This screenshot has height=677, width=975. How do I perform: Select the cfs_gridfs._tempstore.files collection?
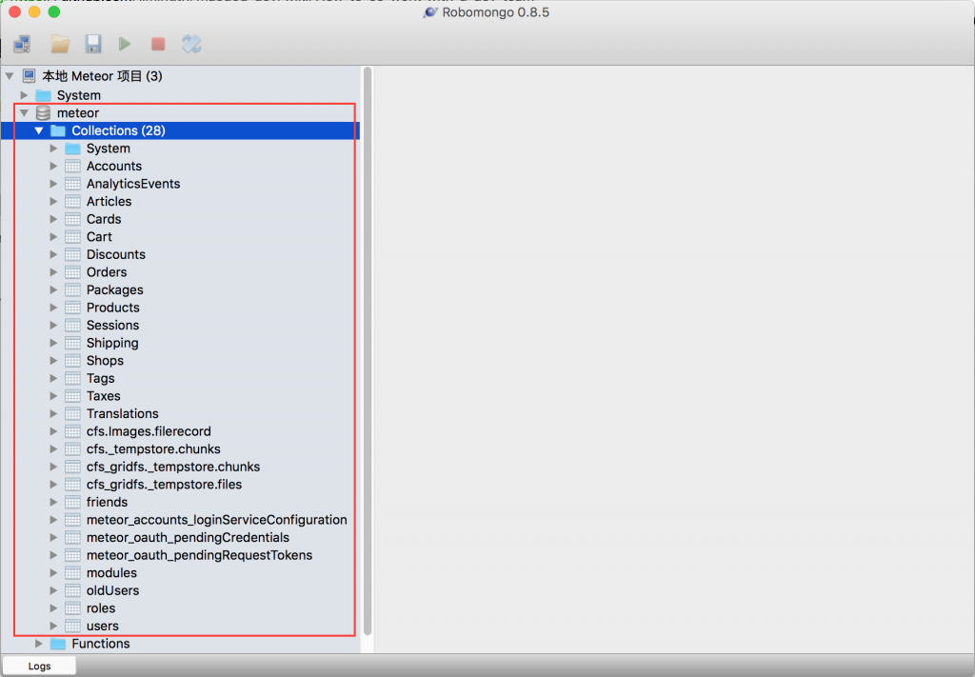[164, 485]
